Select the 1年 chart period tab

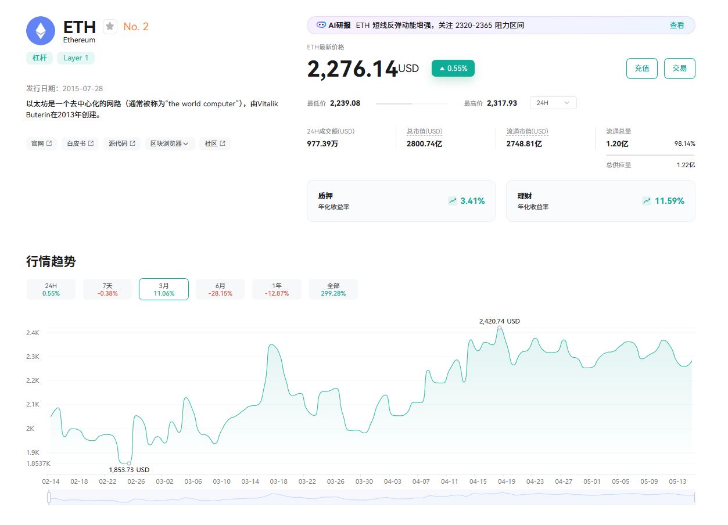(x=277, y=289)
